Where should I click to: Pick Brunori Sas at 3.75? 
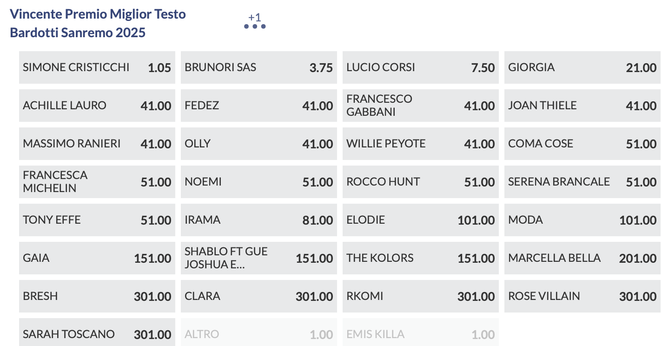(x=258, y=67)
